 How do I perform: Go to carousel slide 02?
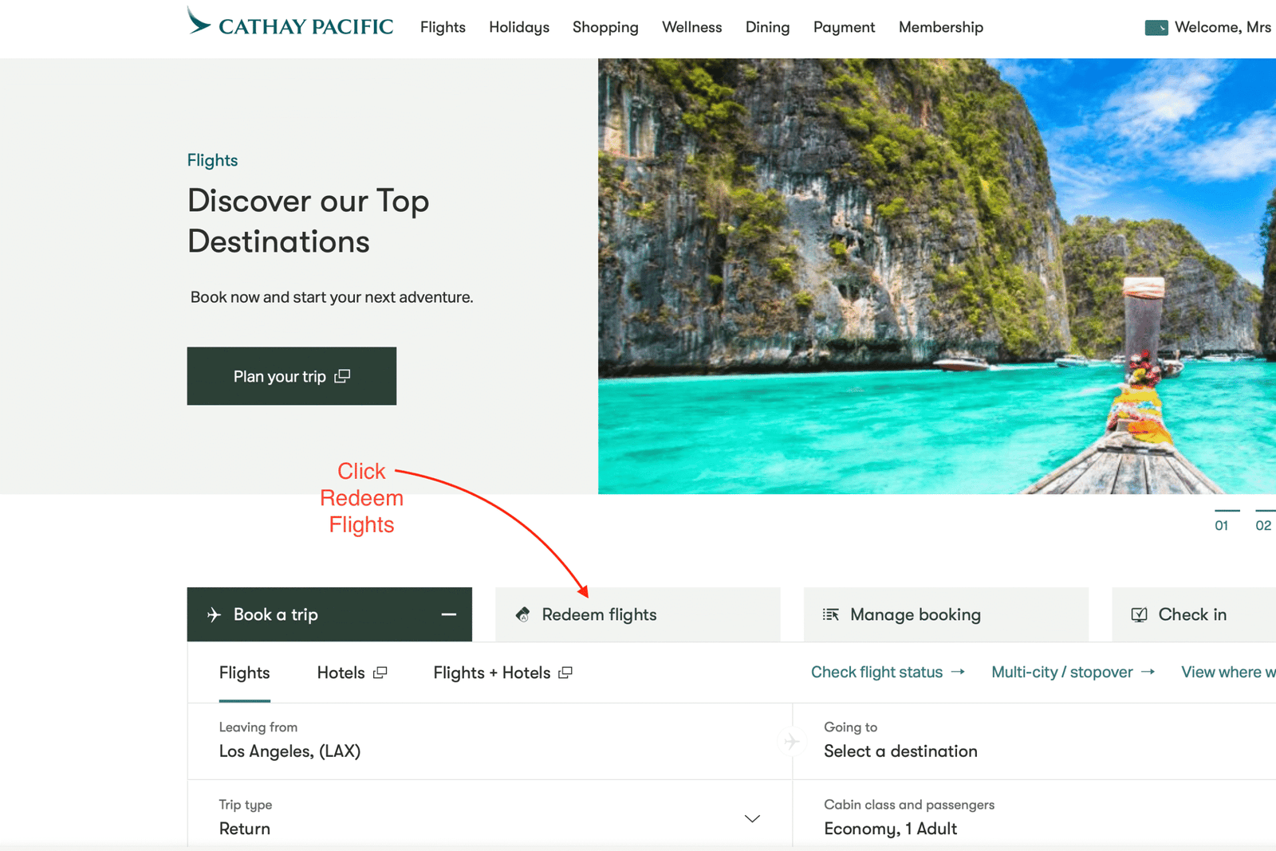point(1263,524)
